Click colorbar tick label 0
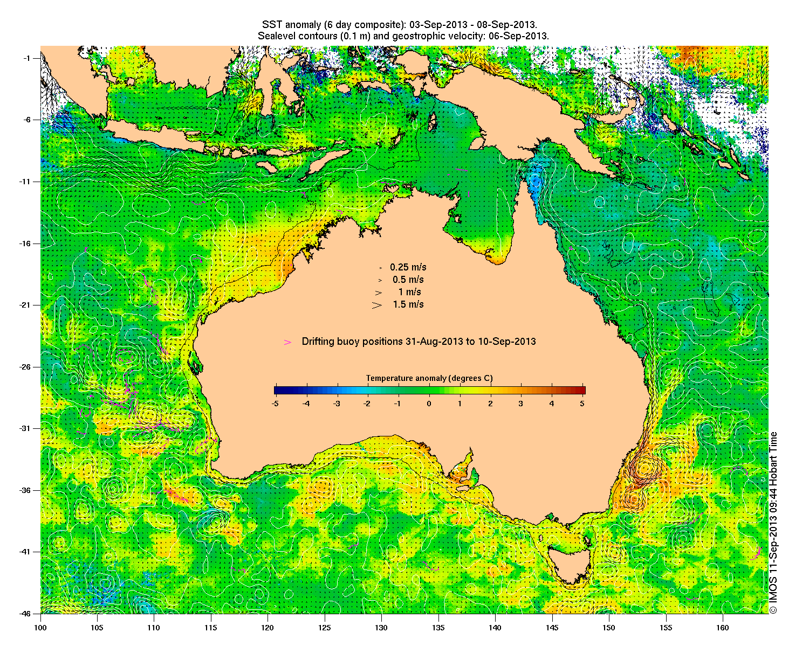Viewport: 809px width, 660px height. click(429, 403)
